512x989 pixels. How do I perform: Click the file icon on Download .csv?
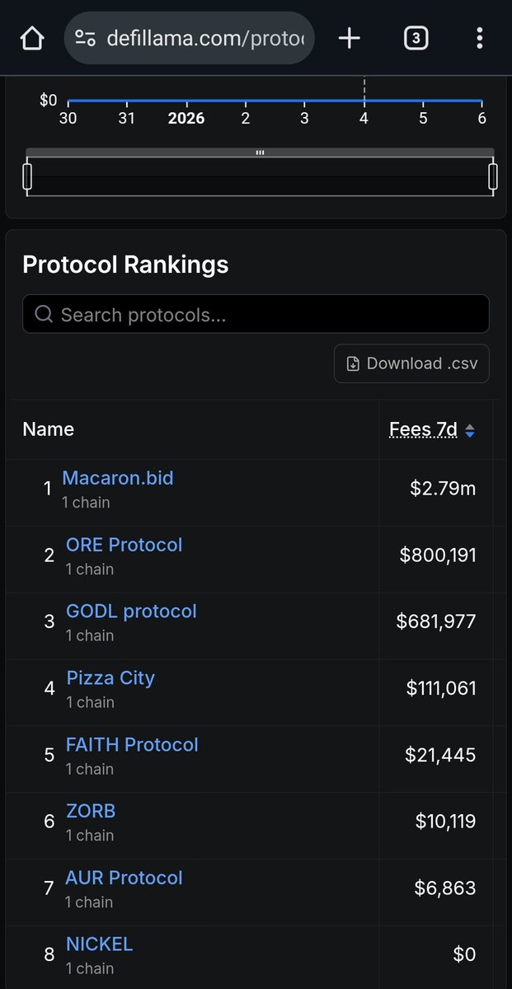pyautogui.click(x=353, y=363)
